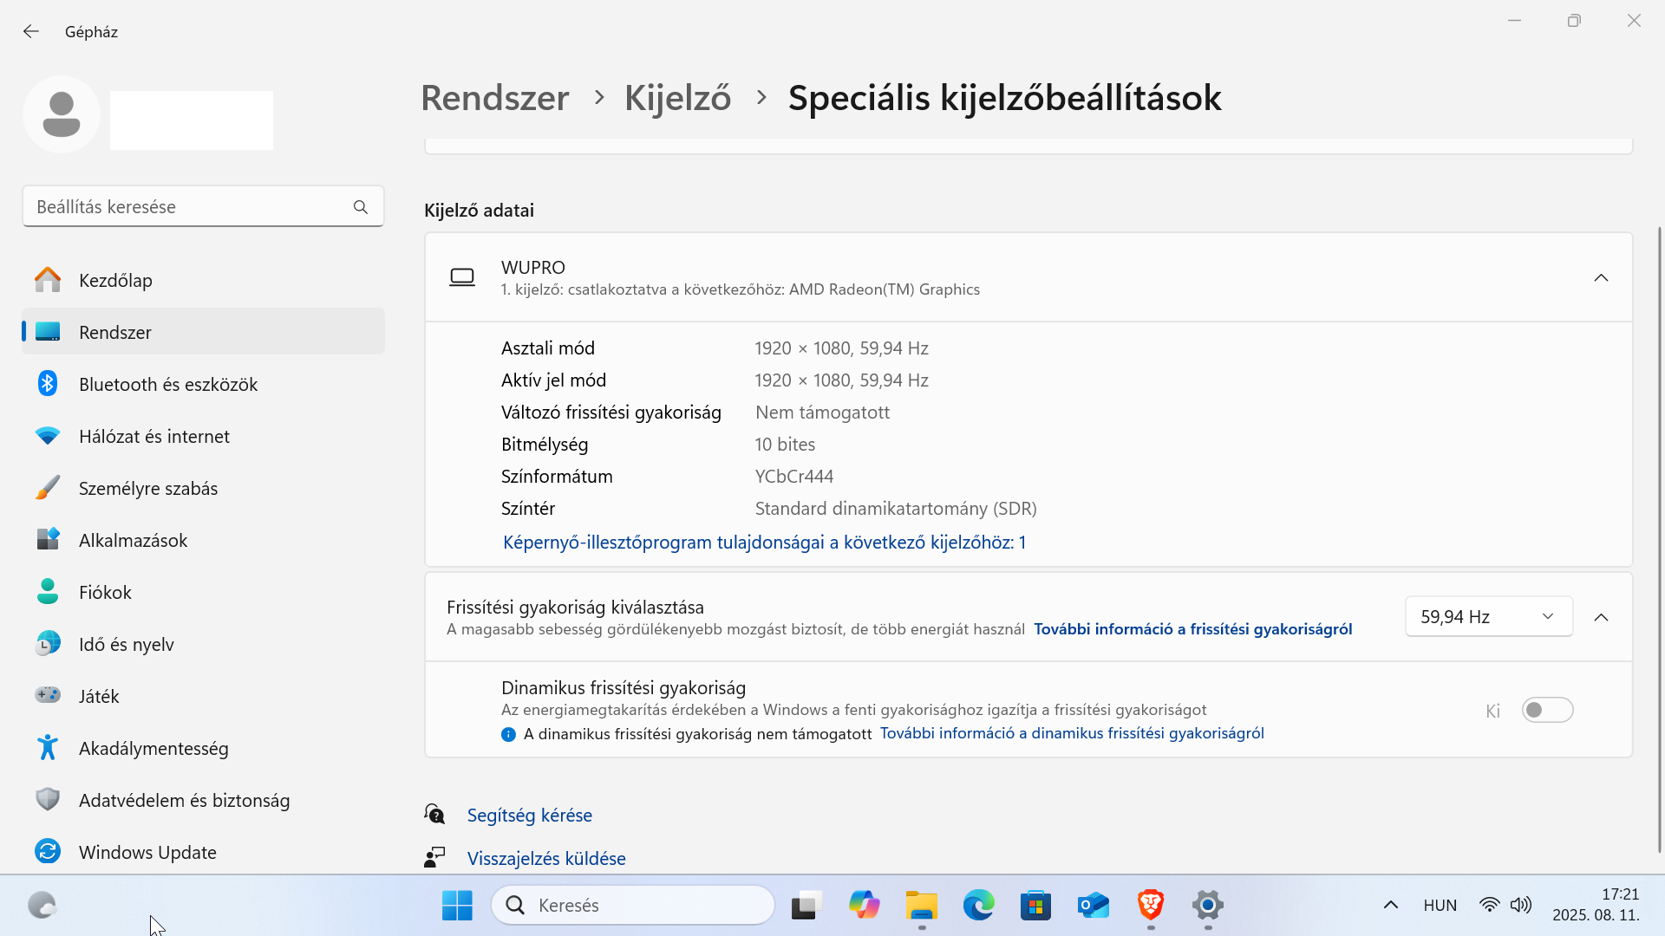Click the search magnifier in Beállítás keresése
The width and height of the screenshot is (1665, 936).
click(361, 207)
